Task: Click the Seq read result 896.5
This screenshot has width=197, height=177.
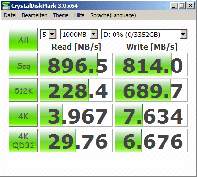Action: (x=76, y=65)
